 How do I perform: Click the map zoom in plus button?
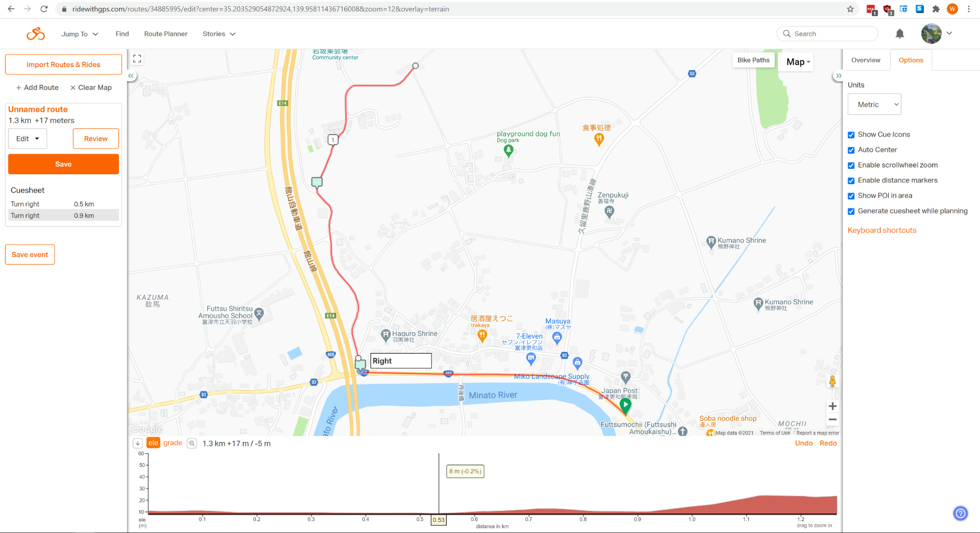pyautogui.click(x=833, y=406)
